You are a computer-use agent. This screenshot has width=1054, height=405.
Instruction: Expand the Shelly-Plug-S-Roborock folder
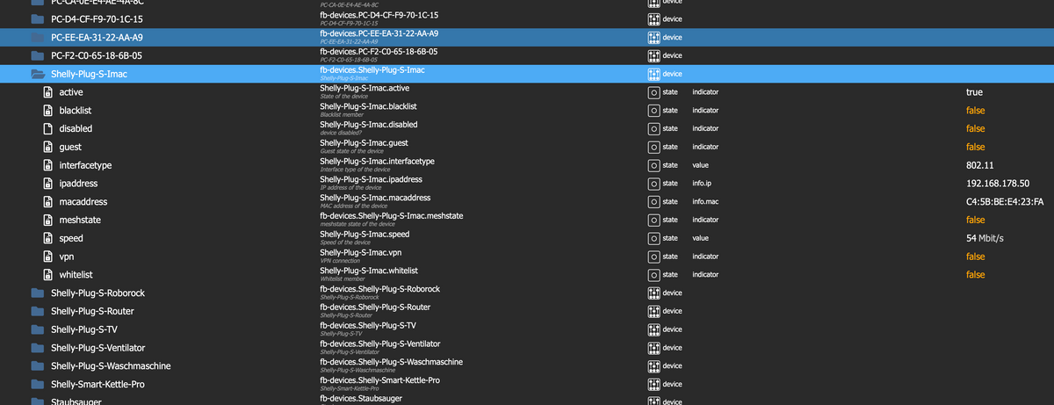point(37,293)
